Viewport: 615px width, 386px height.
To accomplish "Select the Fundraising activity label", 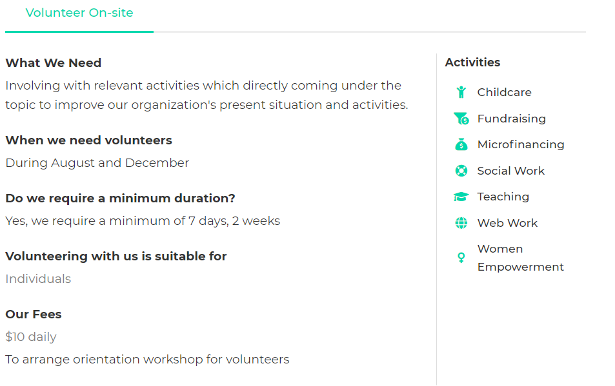I will 512,118.
